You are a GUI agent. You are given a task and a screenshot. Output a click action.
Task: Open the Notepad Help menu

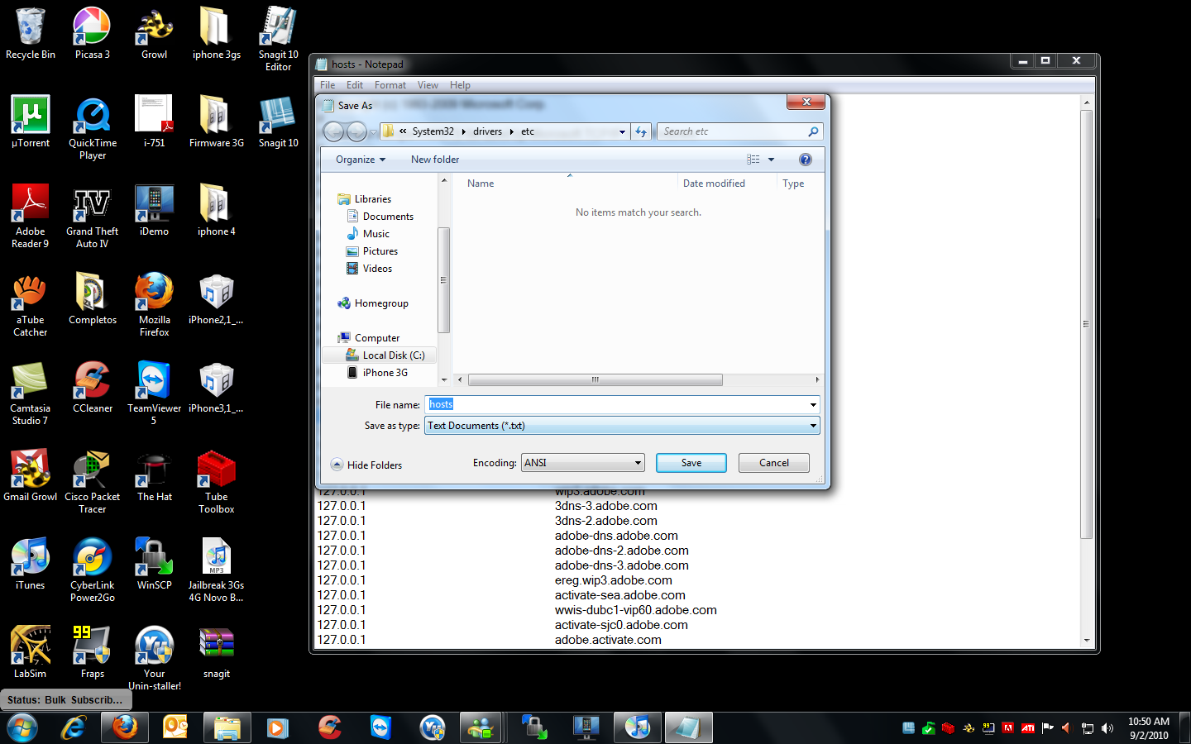pyautogui.click(x=460, y=85)
